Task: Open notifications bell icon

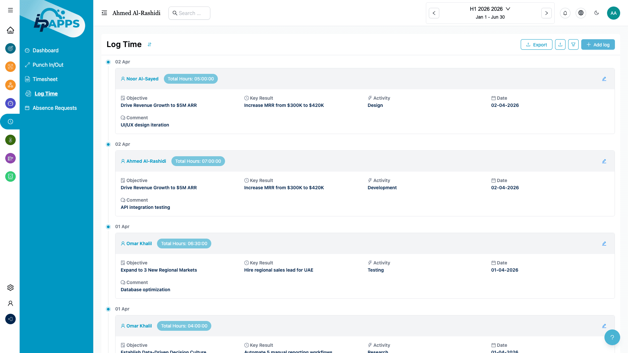Action: coord(565,13)
